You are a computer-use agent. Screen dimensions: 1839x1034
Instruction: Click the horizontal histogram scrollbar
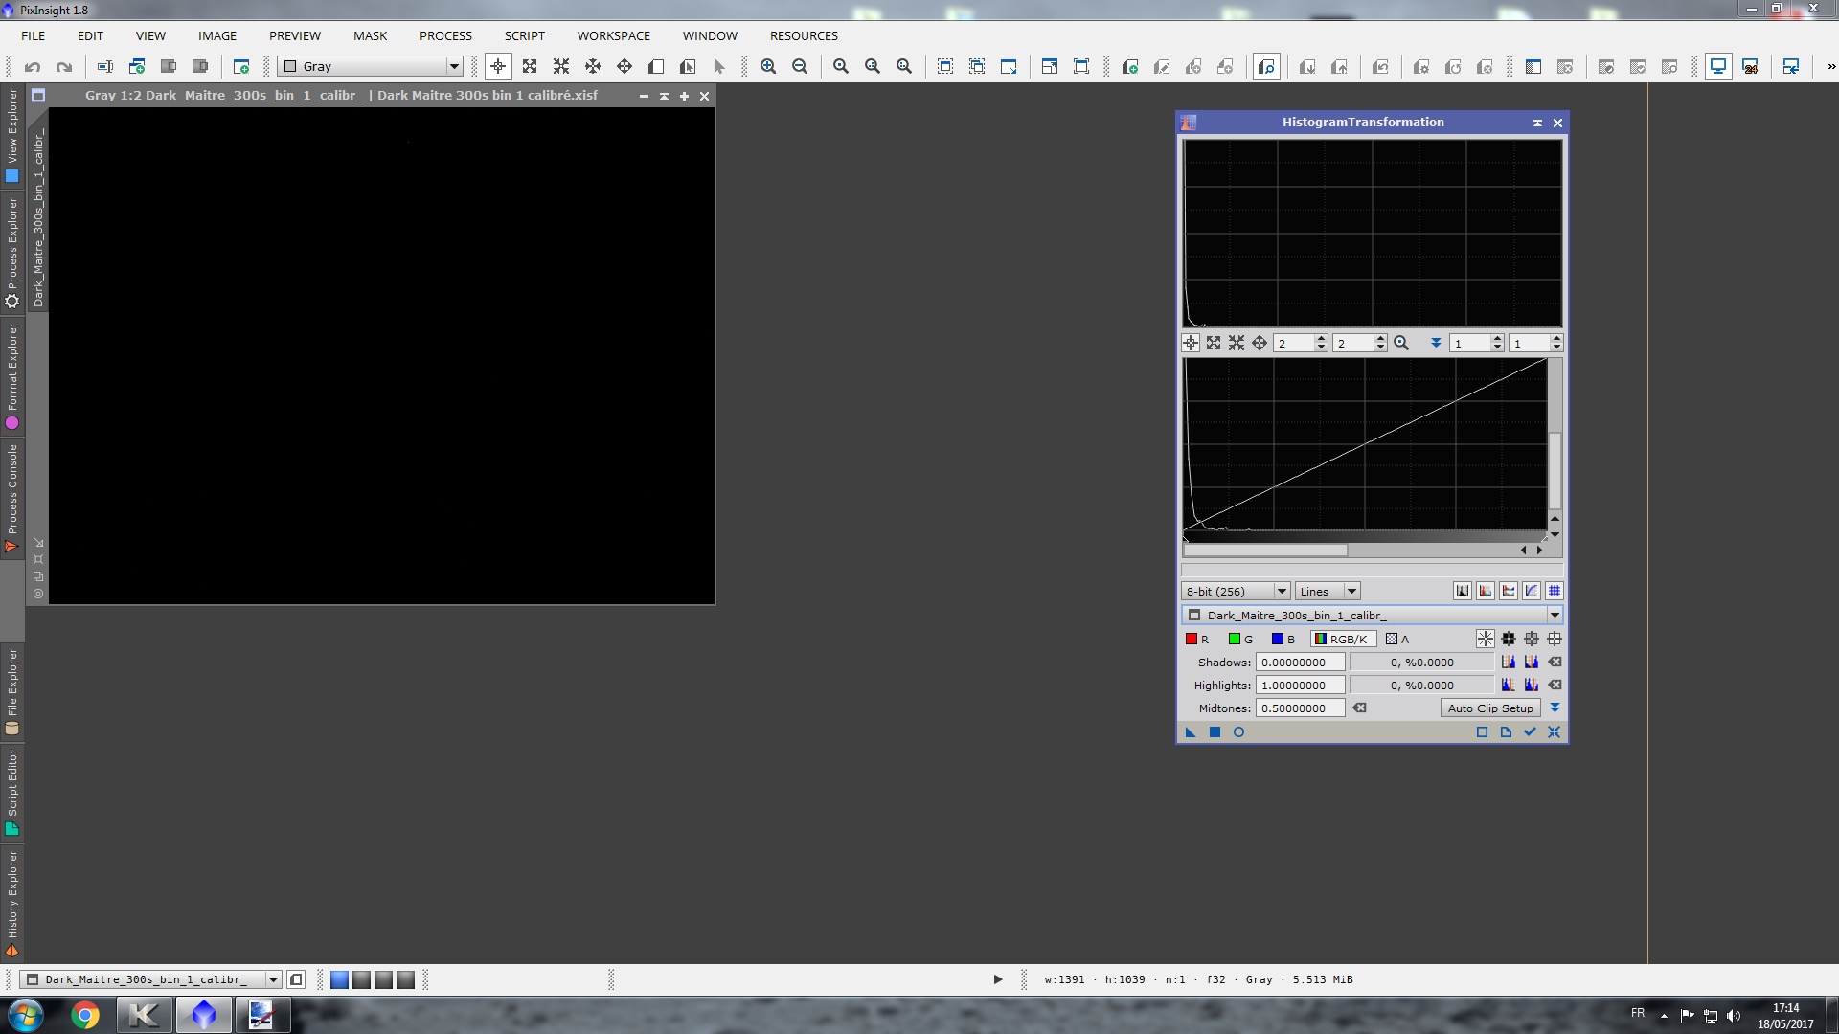pos(1264,550)
